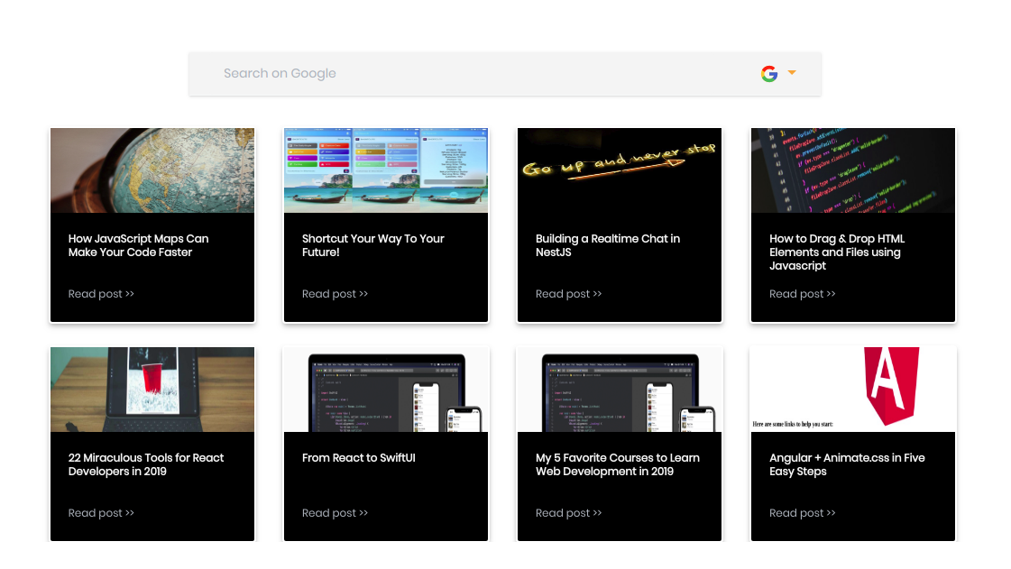The width and height of the screenshot is (1011, 569).
Task: Click the devices thumbnail on 5 Favorite Courses card
Action: pos(619,388)
